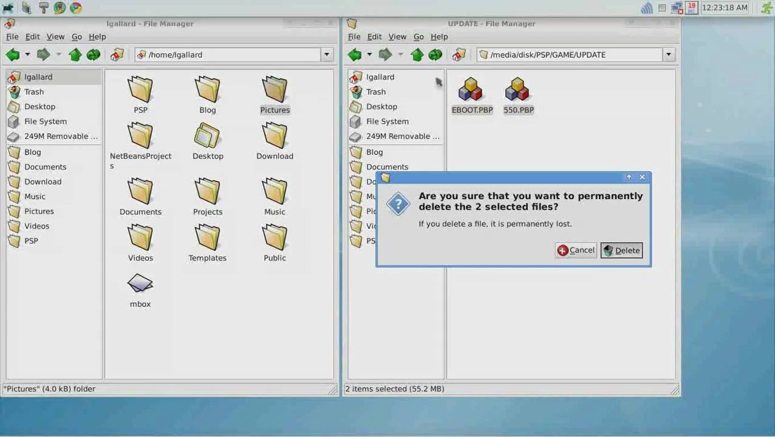Viewport: 775px width, 437px height.
Task: Select 249M Removable in UPDATE sidebar
Action: click(396, 136)
